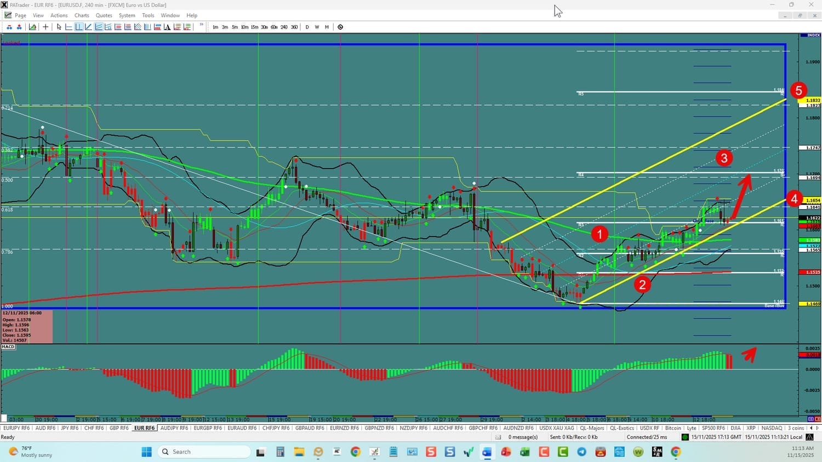Open the Charts dropdown menu
This screenshot has width=822, height=462.
[82, 15]
